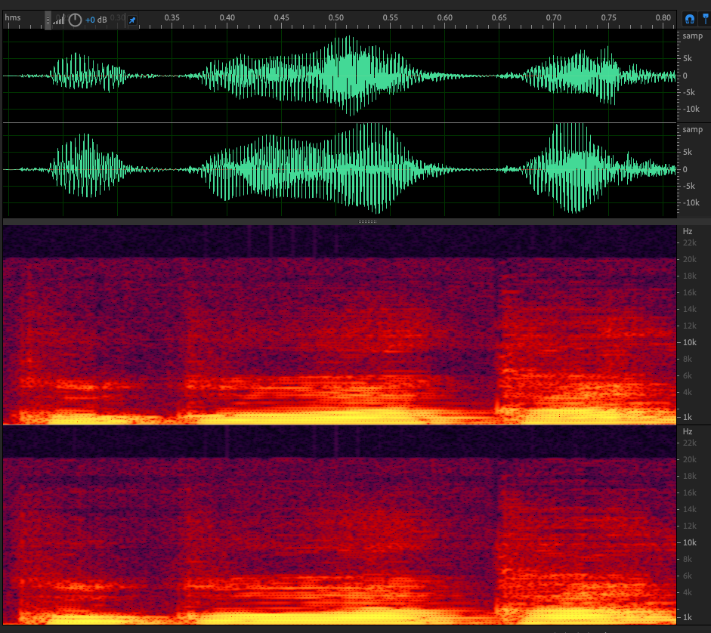Toggle the magnet snapping icon
Screen dimensions: 711x633
(x=689, y=19)
